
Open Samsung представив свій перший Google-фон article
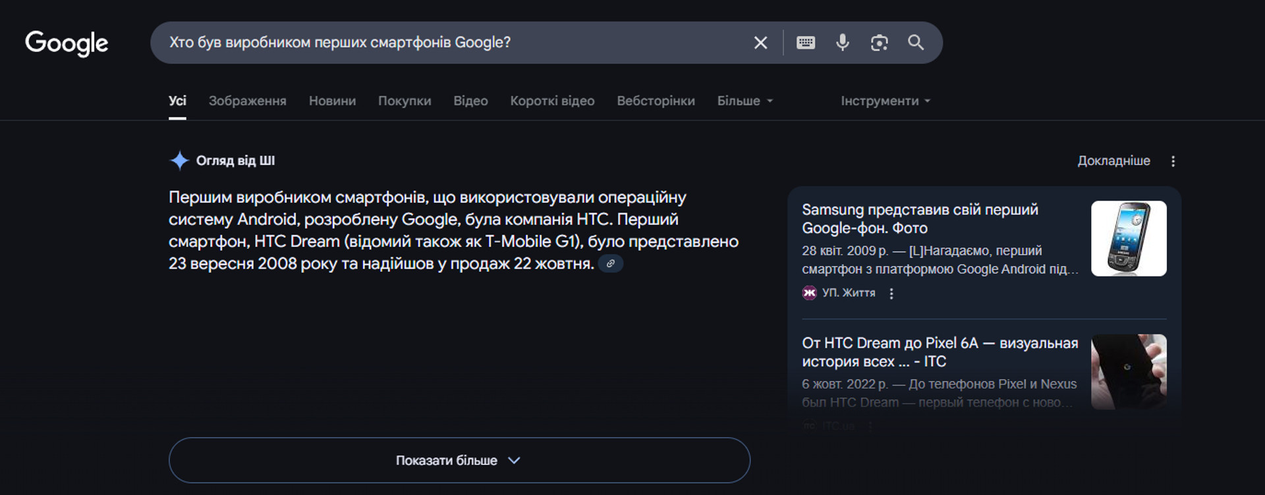point(920,219)
